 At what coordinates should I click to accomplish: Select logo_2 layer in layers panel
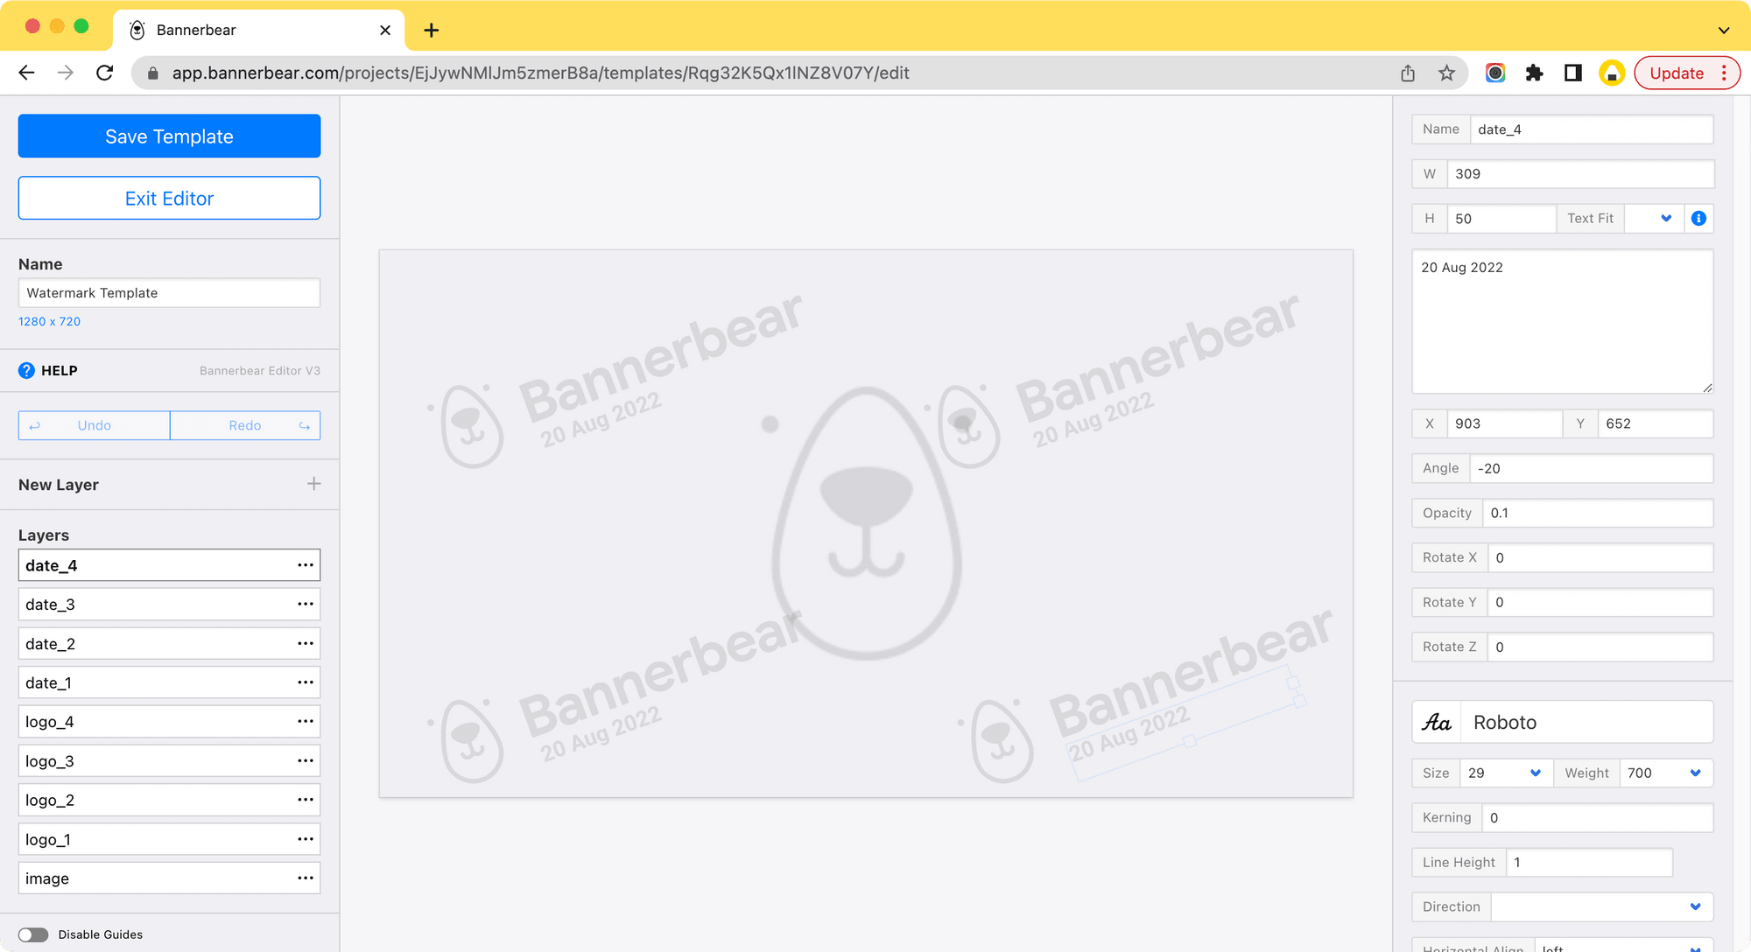169,800
